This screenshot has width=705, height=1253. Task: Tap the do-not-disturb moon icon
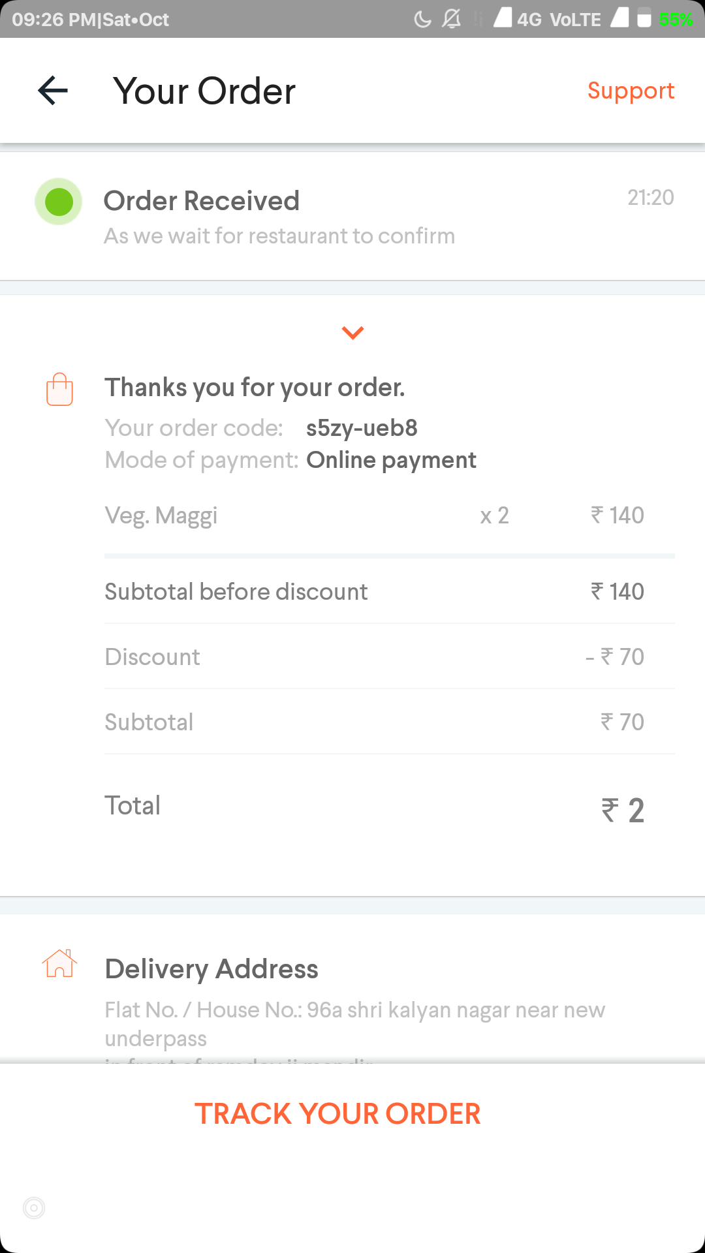click(422, 19)
